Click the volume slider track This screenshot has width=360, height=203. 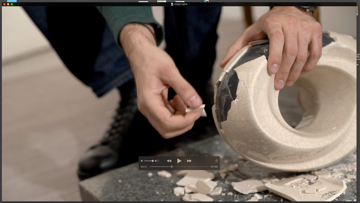tap(148, 161)
